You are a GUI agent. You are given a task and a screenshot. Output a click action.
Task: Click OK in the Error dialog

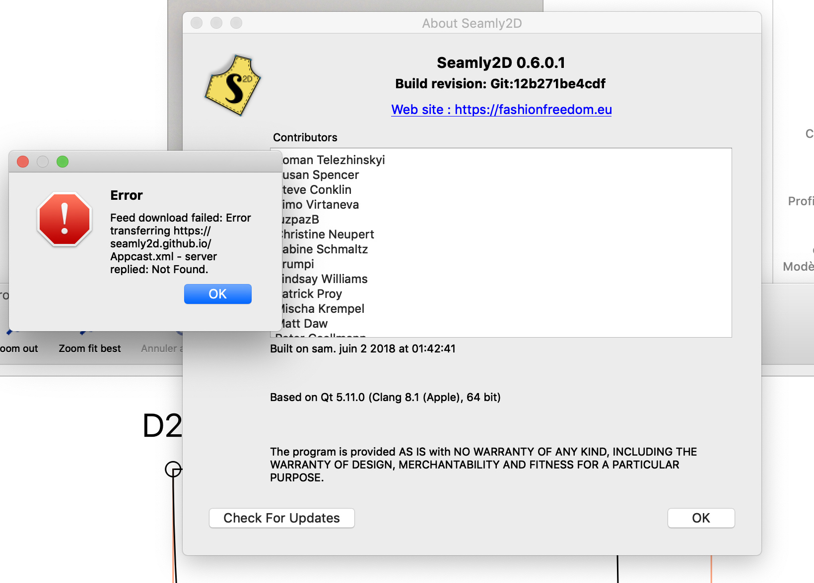[217, 294]
